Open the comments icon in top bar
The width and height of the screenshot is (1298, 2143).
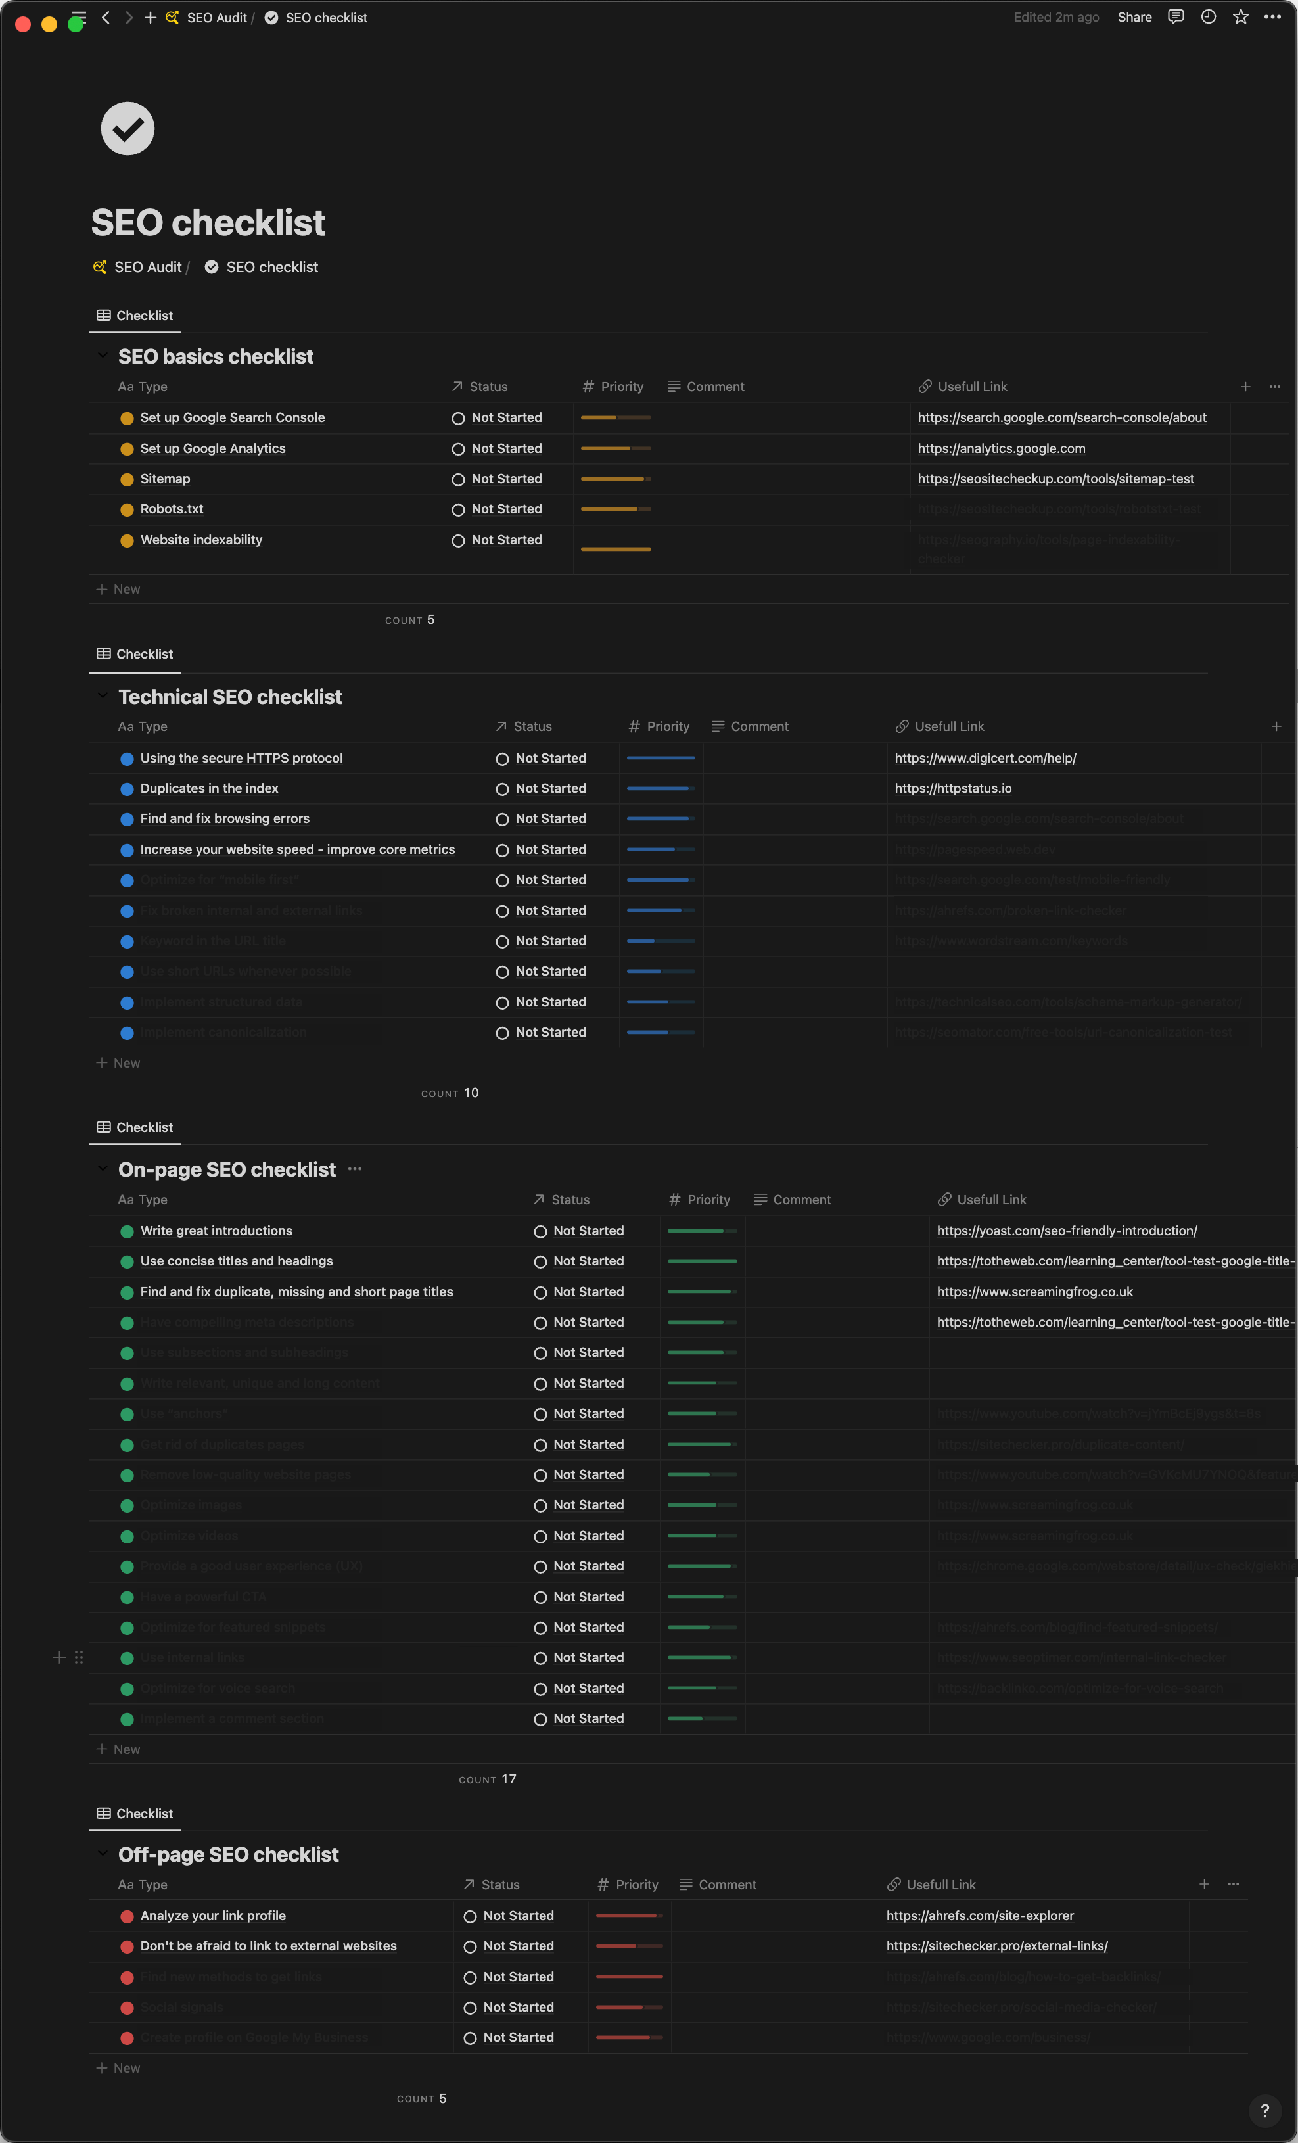click(x=1175, y=17)
